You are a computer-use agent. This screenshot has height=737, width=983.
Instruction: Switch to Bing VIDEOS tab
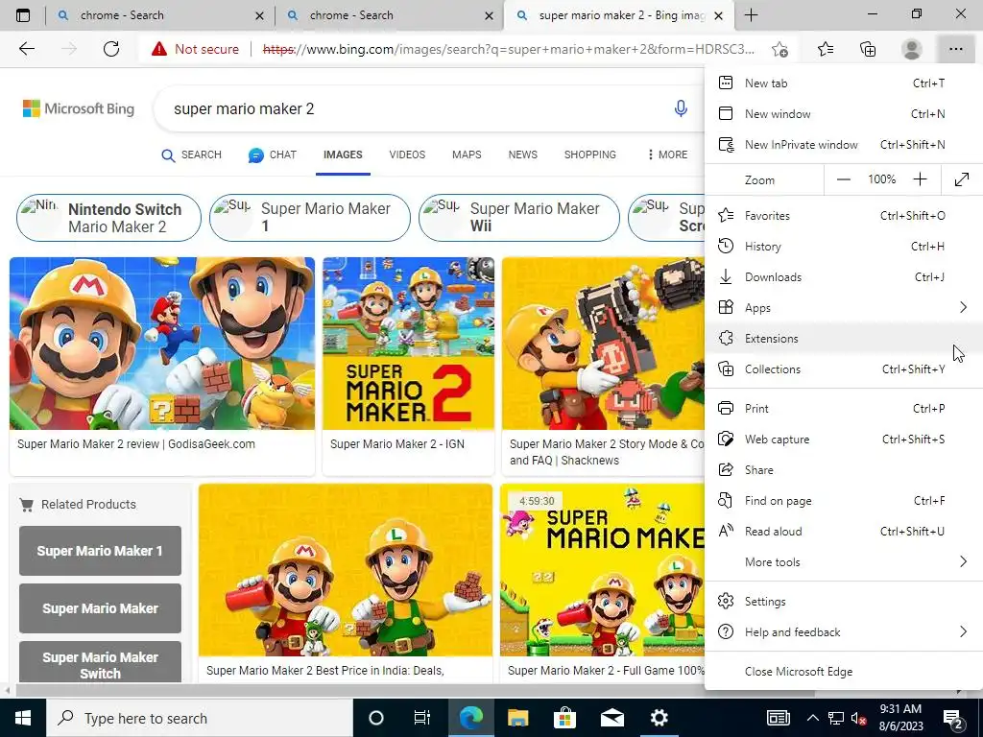coord(407,155)
